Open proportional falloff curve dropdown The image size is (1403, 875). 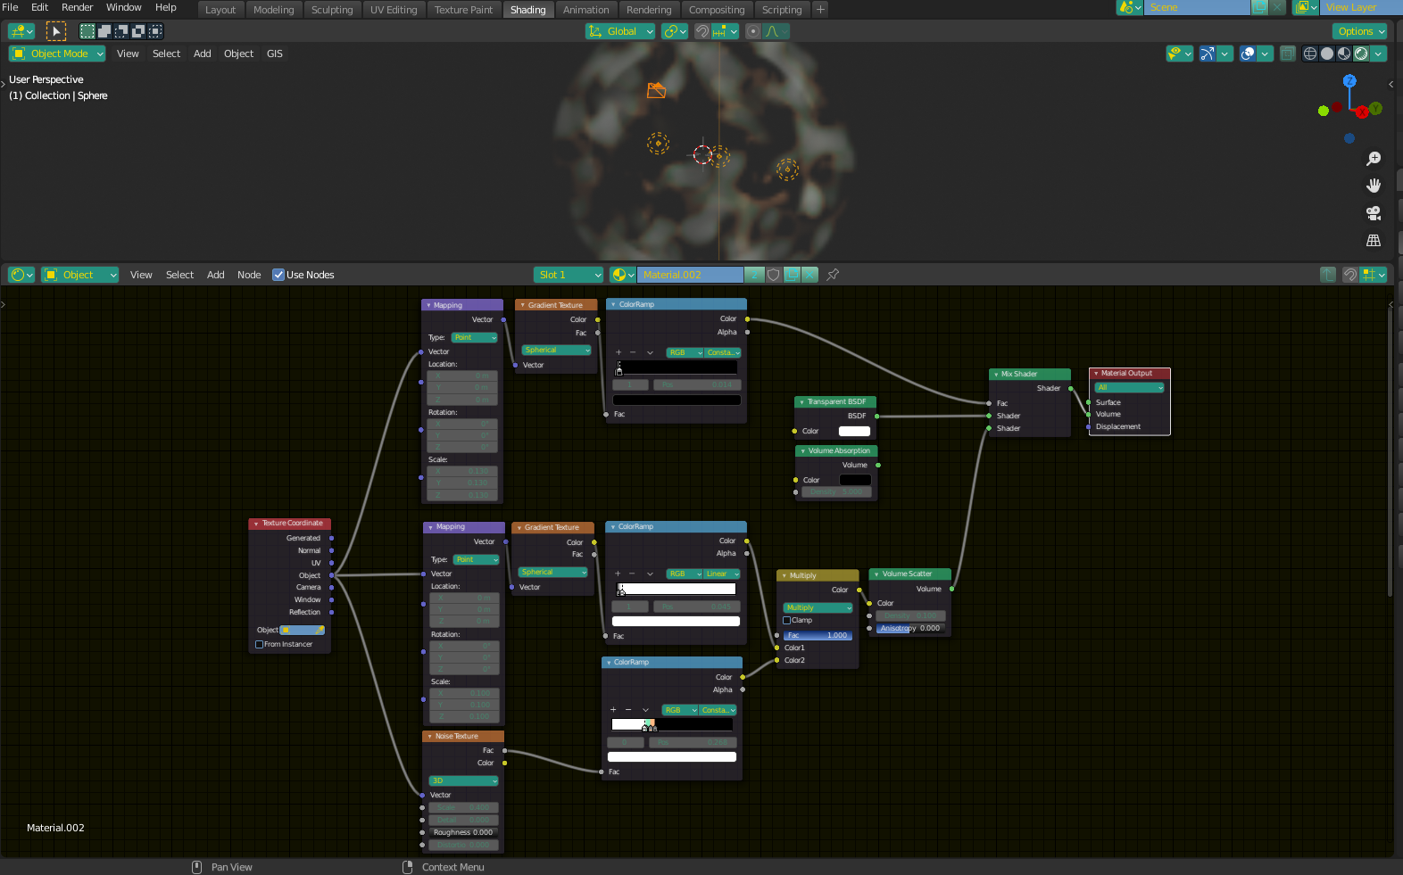[x=776, y=31]
